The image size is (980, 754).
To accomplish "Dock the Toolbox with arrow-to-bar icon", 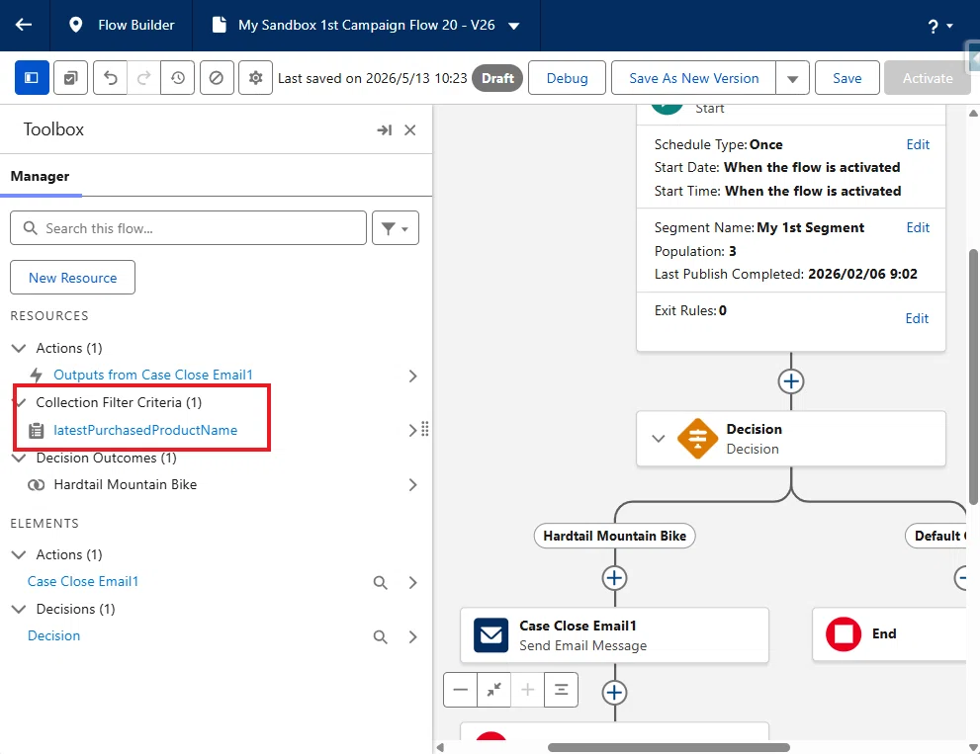I will 385,129.
